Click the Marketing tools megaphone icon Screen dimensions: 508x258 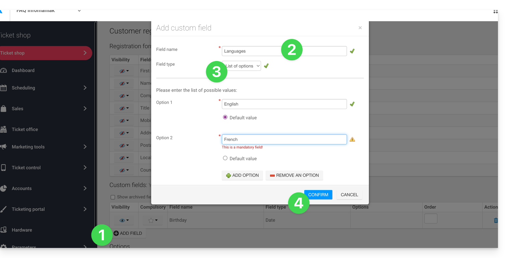tap(3, 147)
